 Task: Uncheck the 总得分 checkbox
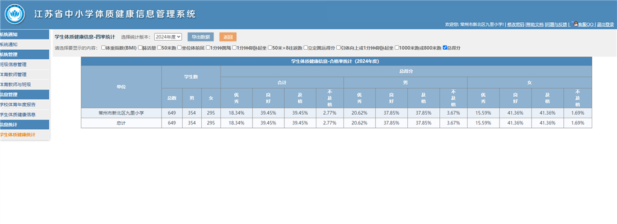pos(445,48)
